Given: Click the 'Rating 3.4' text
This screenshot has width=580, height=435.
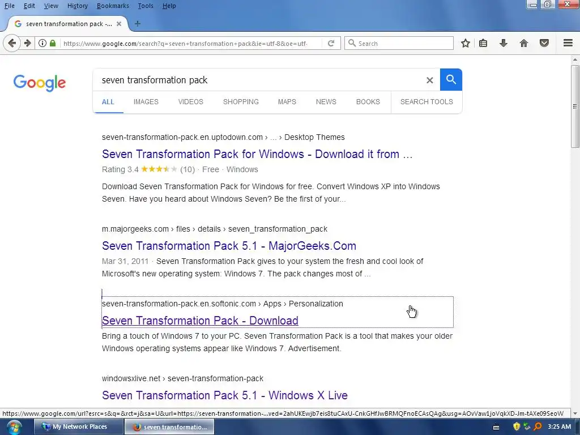Looking at the screenshot, I should pos(120,169).
